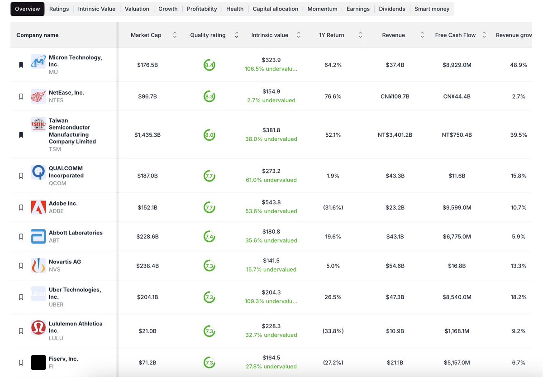
Task: Click Adobe's 7.7 quality rating gauge
Action: click(209, 207)
